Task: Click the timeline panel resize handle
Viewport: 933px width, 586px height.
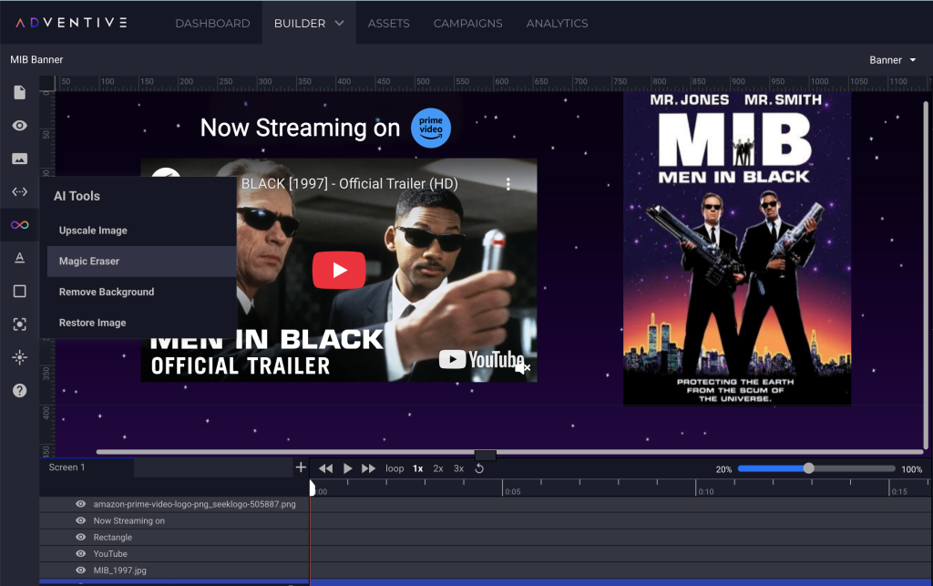Action: 485,455
